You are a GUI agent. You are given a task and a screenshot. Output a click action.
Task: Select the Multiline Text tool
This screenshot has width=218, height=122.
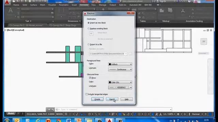11,11
